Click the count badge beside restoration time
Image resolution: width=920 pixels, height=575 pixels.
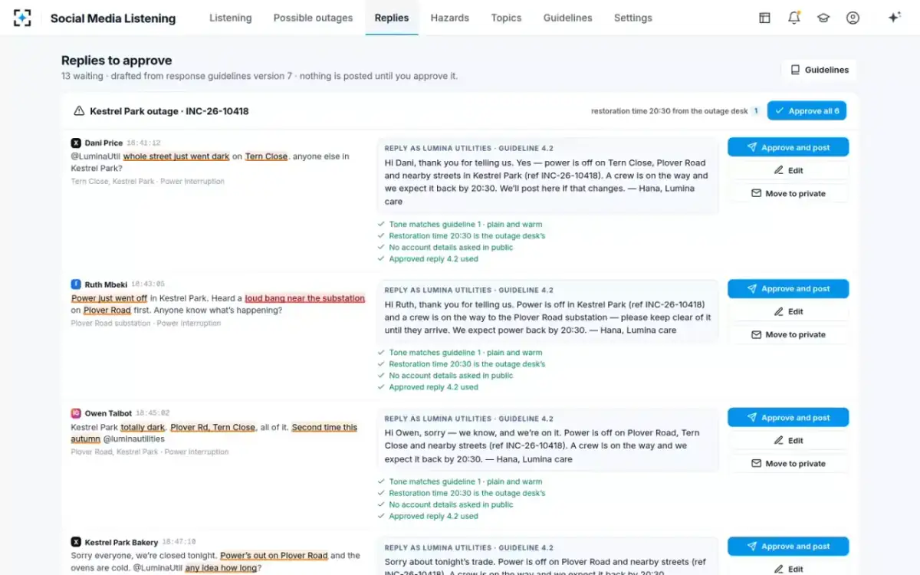click(x=755, y=111)
